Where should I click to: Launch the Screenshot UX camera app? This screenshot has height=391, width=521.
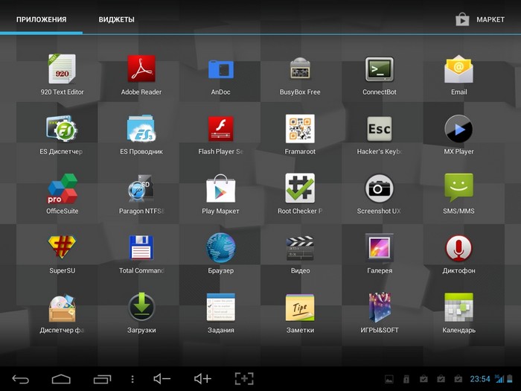tap(379, 188)
